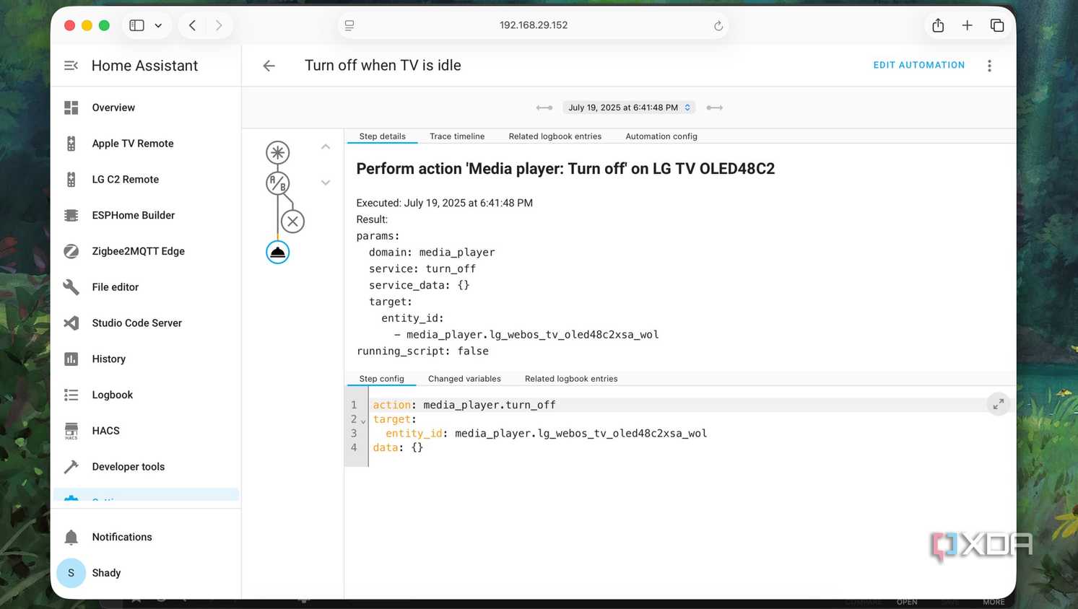Fold the target block at line 2
The height and width of the screenshot is (609, 1078).
363,421
